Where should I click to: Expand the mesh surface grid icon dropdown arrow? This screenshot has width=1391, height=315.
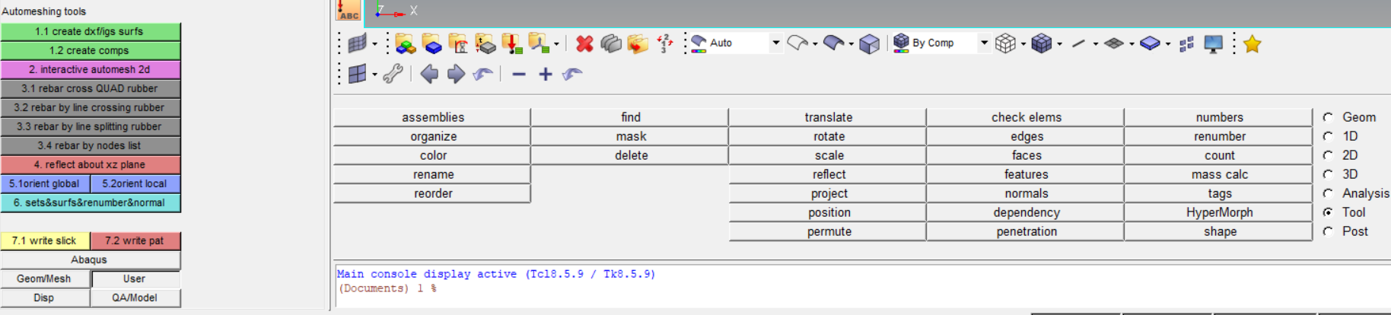[374, 44]
